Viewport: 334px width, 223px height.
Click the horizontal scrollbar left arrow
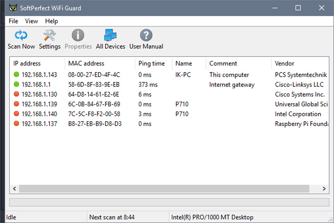14,189
